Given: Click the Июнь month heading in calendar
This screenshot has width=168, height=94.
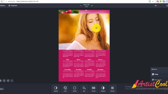Looking at the screenshot, I should [78, 60].
